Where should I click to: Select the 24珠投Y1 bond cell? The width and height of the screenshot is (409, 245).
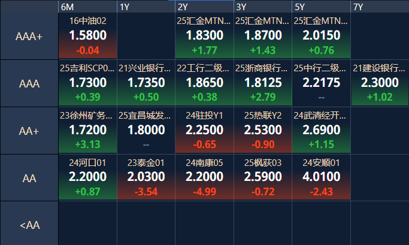pyautogui.click(x=204, y=130)
